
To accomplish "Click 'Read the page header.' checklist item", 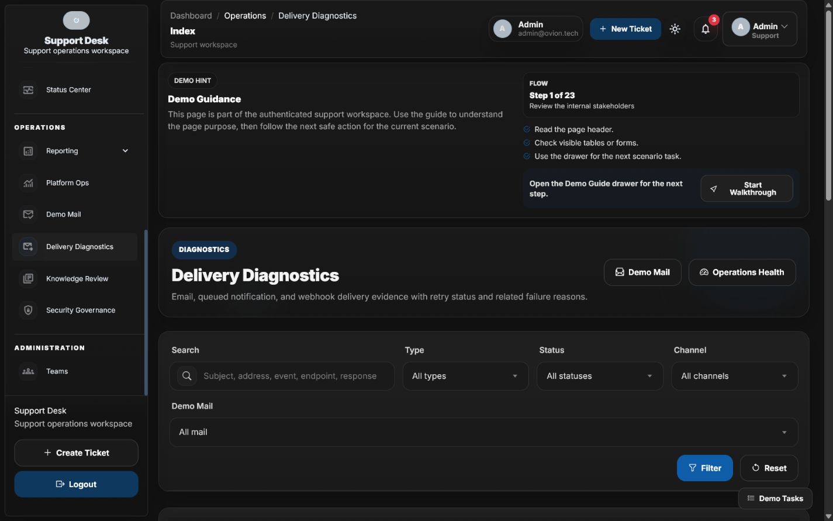I will (573, 129).
